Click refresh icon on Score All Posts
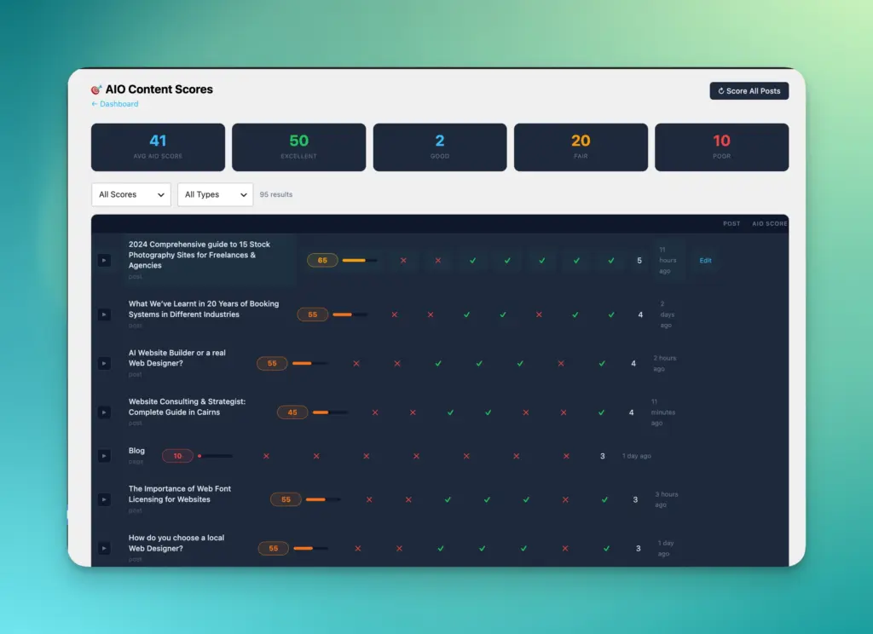The width and height of the screenshot is (873, 634). pos(721,90)
